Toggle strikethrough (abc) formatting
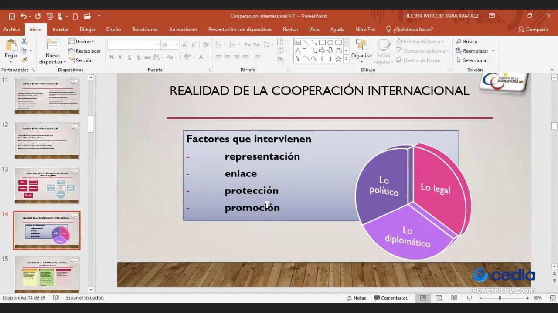The width and height of the screenshot is (558, 313). tap(147, 57)
